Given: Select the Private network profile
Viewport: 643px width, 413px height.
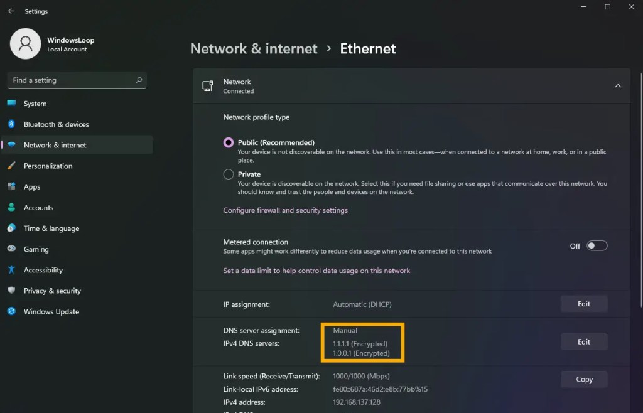Looking at the screenshot, I should click(x=229, y=174).
